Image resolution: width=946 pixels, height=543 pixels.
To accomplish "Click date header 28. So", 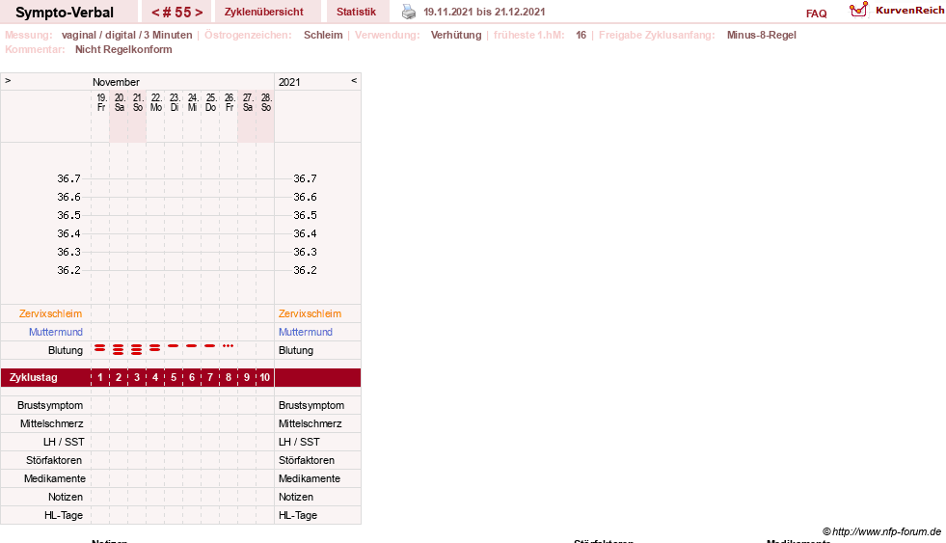I will [266, 102].
